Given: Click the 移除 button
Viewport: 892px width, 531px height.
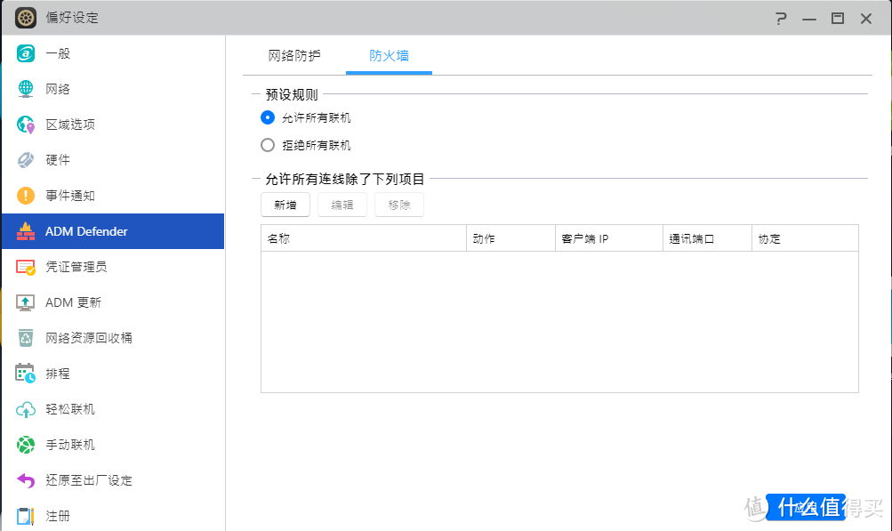Looking at the screenshot, I should pos(398,205).
